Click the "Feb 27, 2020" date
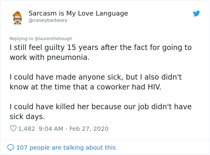The height and width of the screenshot is (155, 210). pos(89,129)
